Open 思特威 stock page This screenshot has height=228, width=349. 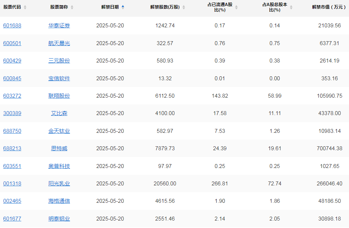59,148
